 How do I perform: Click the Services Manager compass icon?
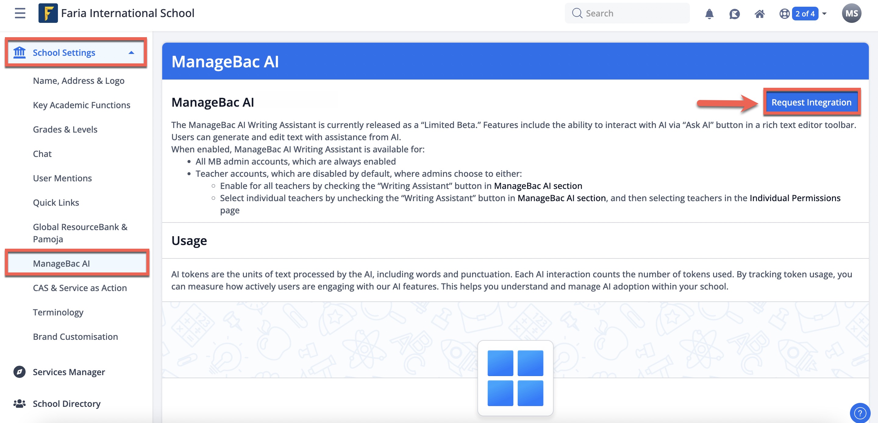tap(20, 372)
